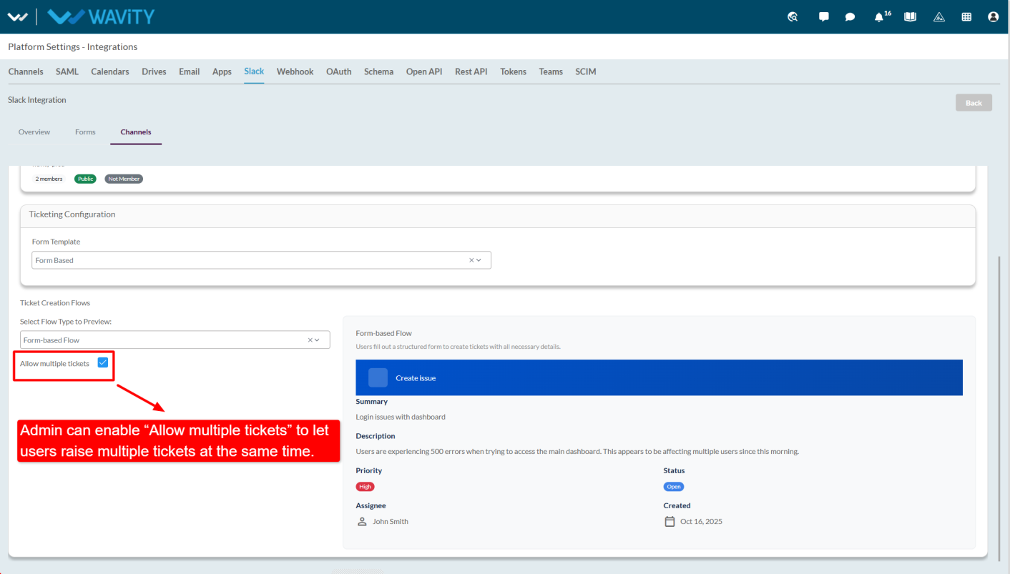Clear the Form Based template selection
The width and height of the screenshot is (1010, 574).
[x=471, y=260]
